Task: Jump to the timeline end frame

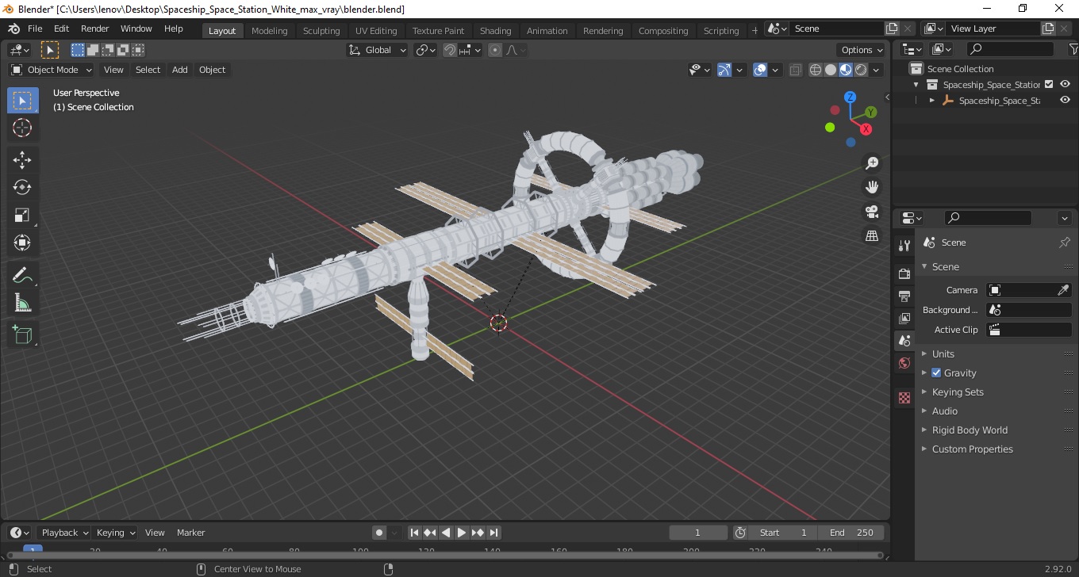Action: tap(493, 533)
